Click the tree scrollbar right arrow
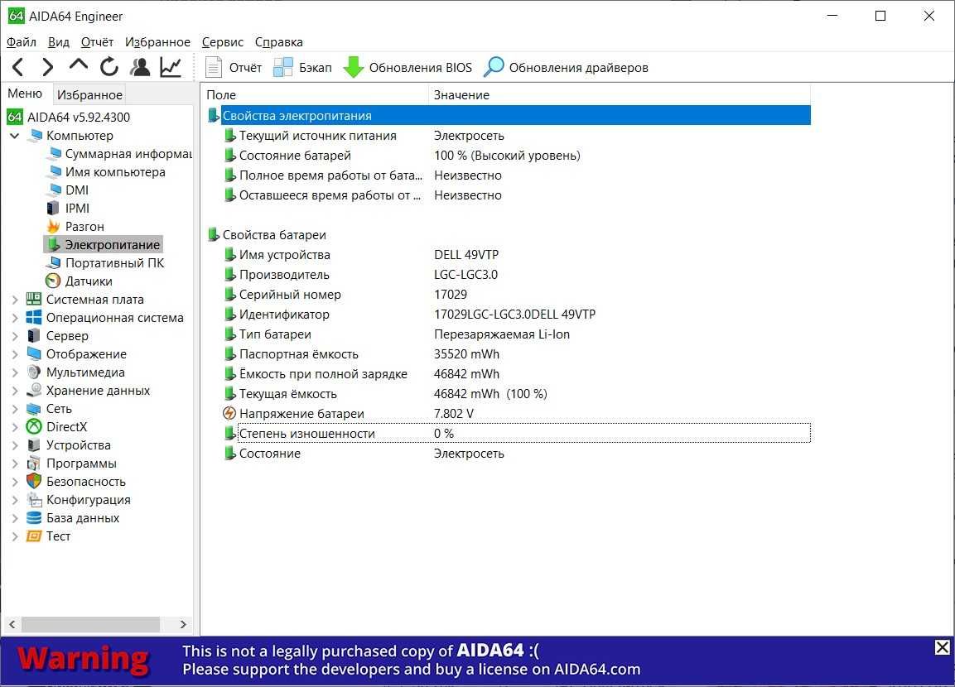 click(183, 624)
